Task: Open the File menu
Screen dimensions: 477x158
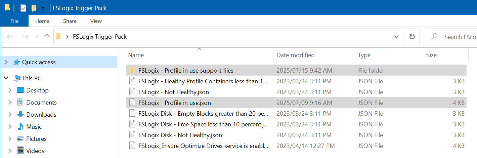Action: click(14, 21)
